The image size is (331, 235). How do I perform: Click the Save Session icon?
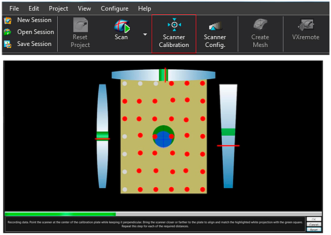pyautogui.click(x=7, y=44)
